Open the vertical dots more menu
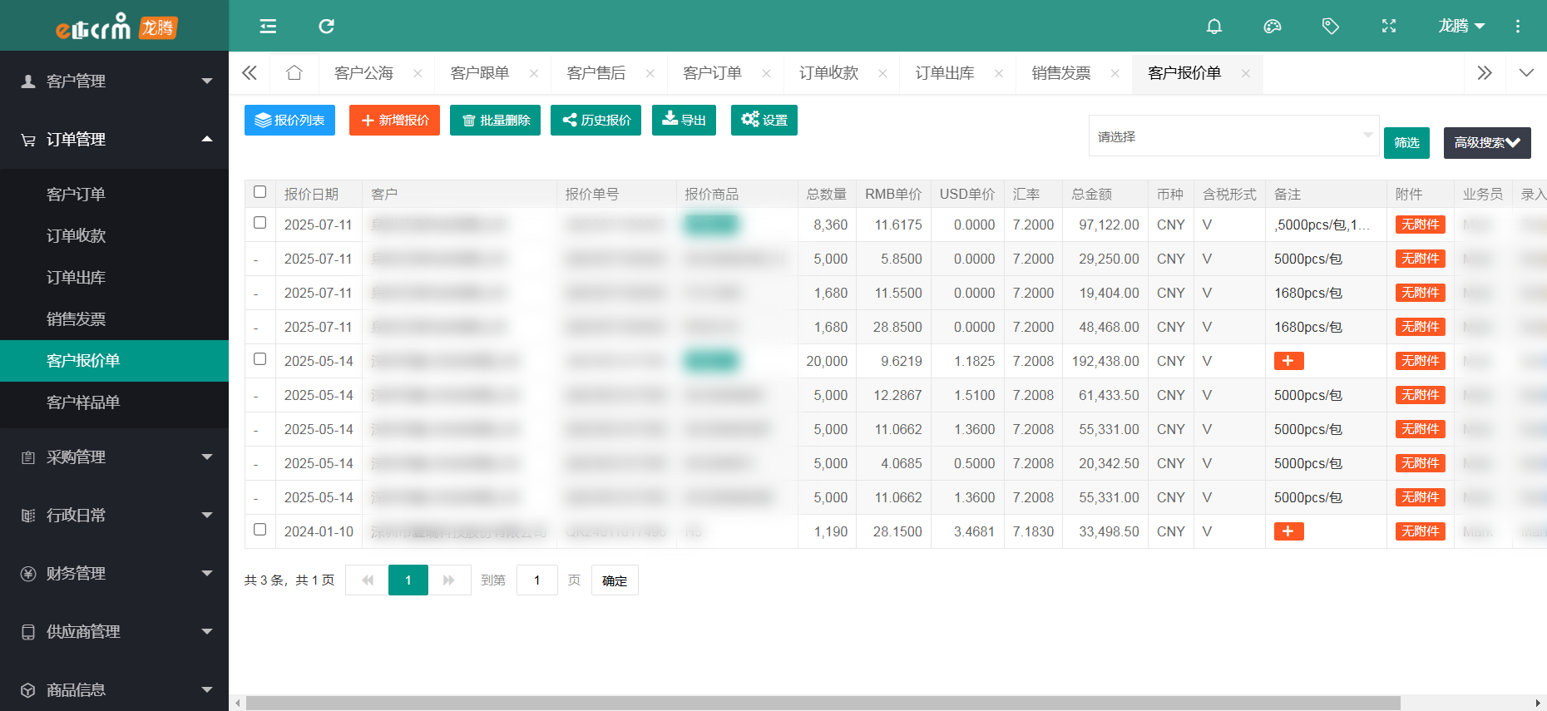Screen dimensions: 1547x711 click(1517, 27)
